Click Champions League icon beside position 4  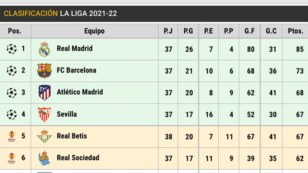point(12,115)
